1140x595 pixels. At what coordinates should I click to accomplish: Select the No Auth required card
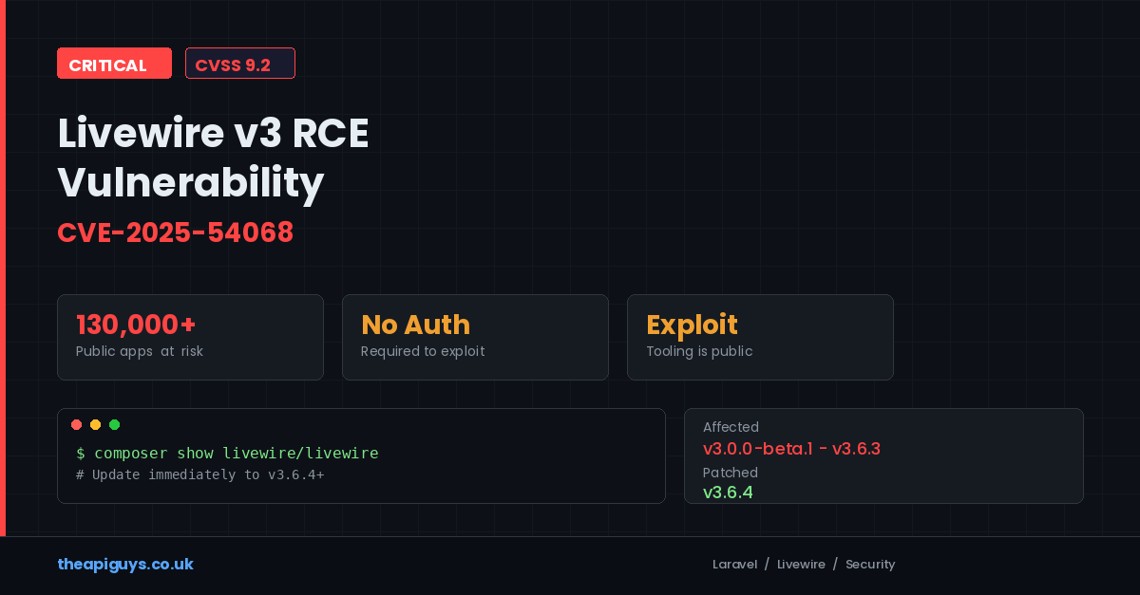(475, 337)
